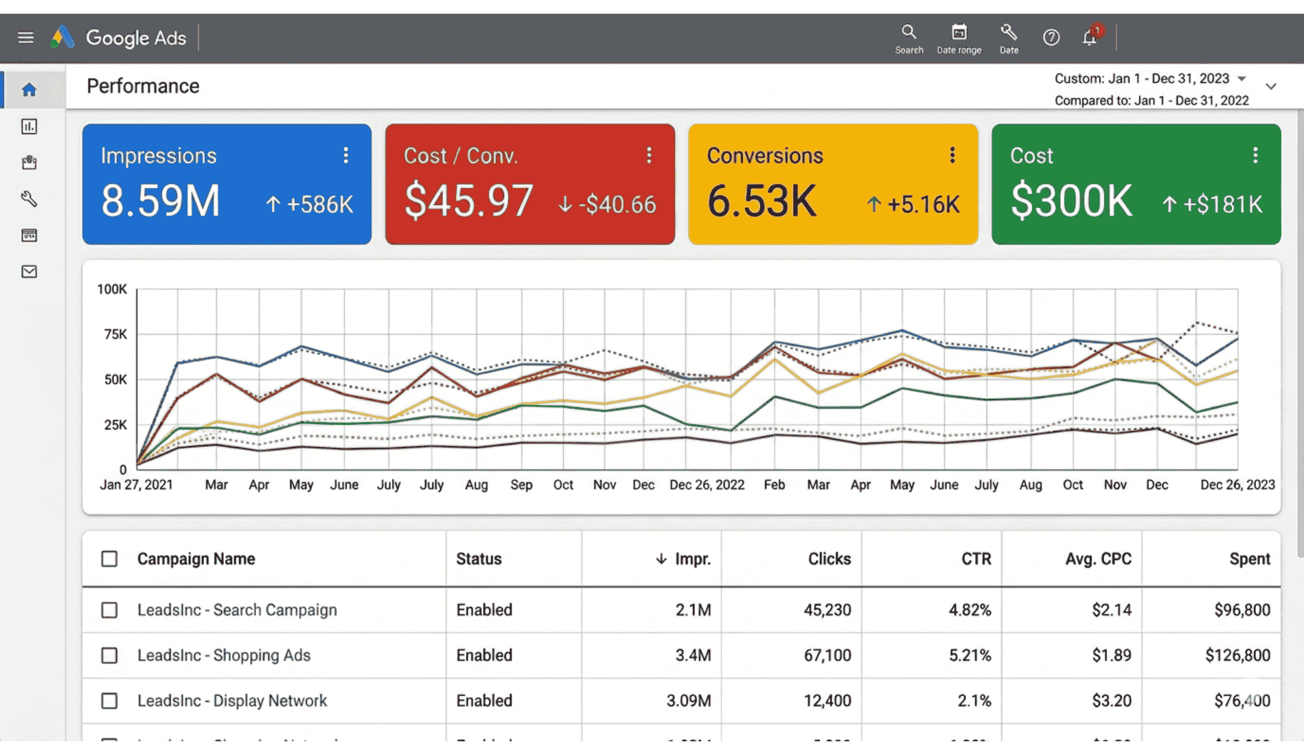The image size is (1304, 755).
Task: Sort by the Impr. column header
Action: [691, 559]
